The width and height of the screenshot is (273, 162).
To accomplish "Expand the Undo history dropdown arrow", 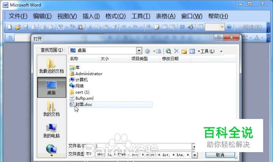I will [129, 27].
